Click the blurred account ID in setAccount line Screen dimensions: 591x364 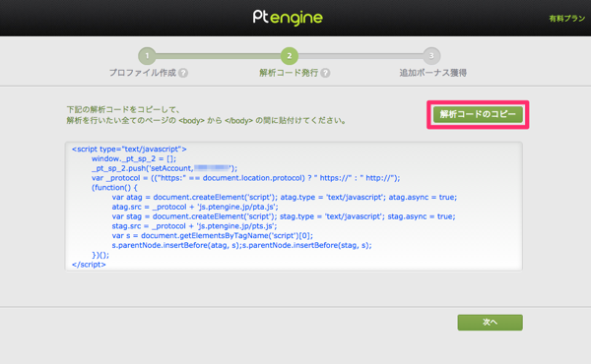click(x=212, y=168)
